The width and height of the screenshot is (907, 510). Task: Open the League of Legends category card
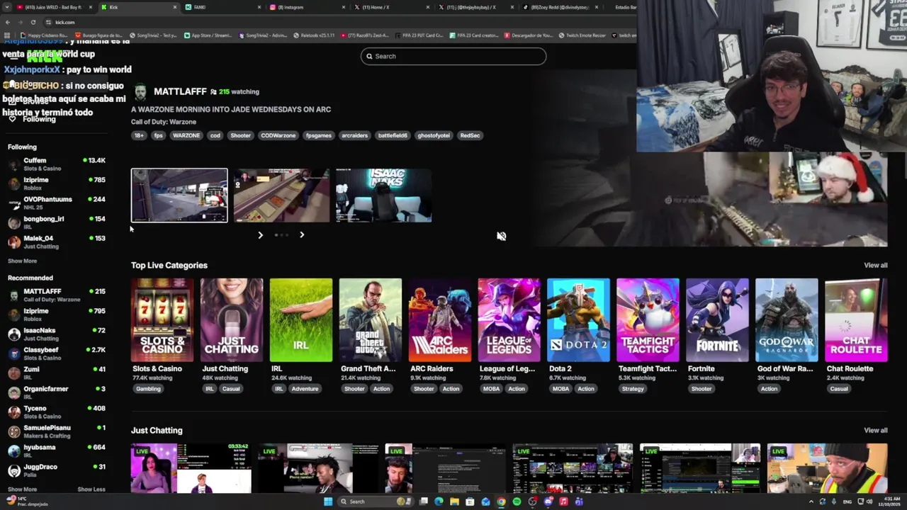tap(509, 320)
